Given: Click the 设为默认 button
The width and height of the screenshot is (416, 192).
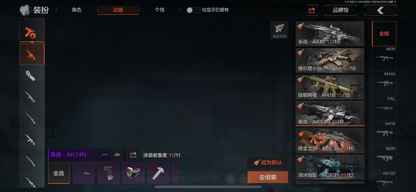Looking at the screenshot, I should (268, 162).
